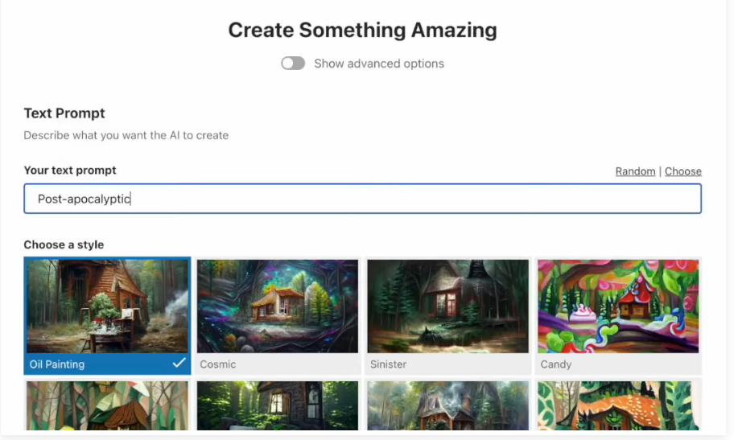Choose the smoking-chimney cottage style thumbnail

(x=447, y=405)
